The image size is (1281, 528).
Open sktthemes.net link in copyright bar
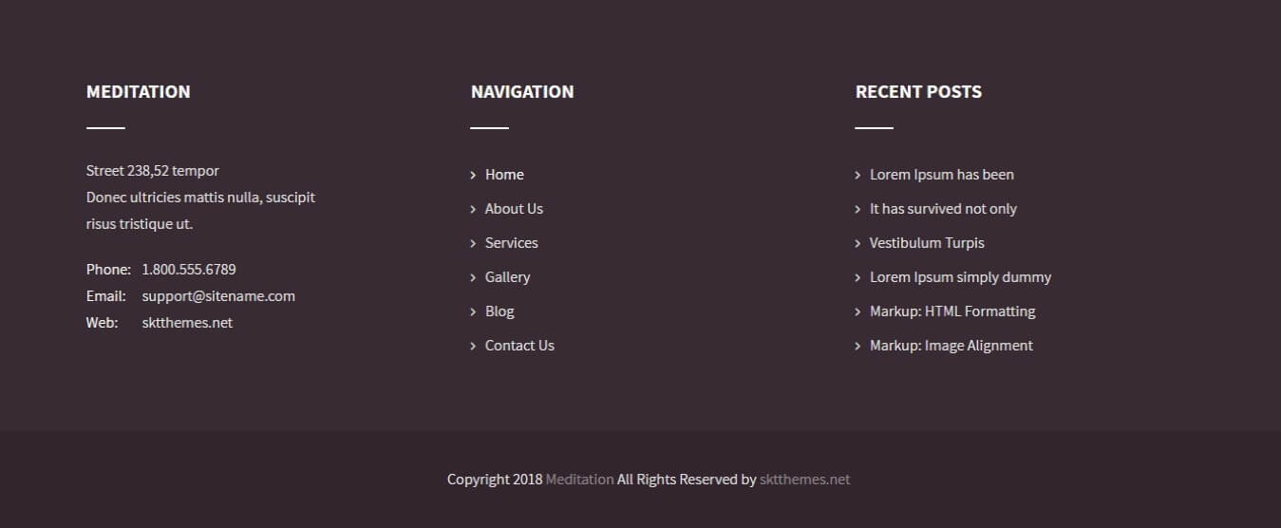point(804,480)
